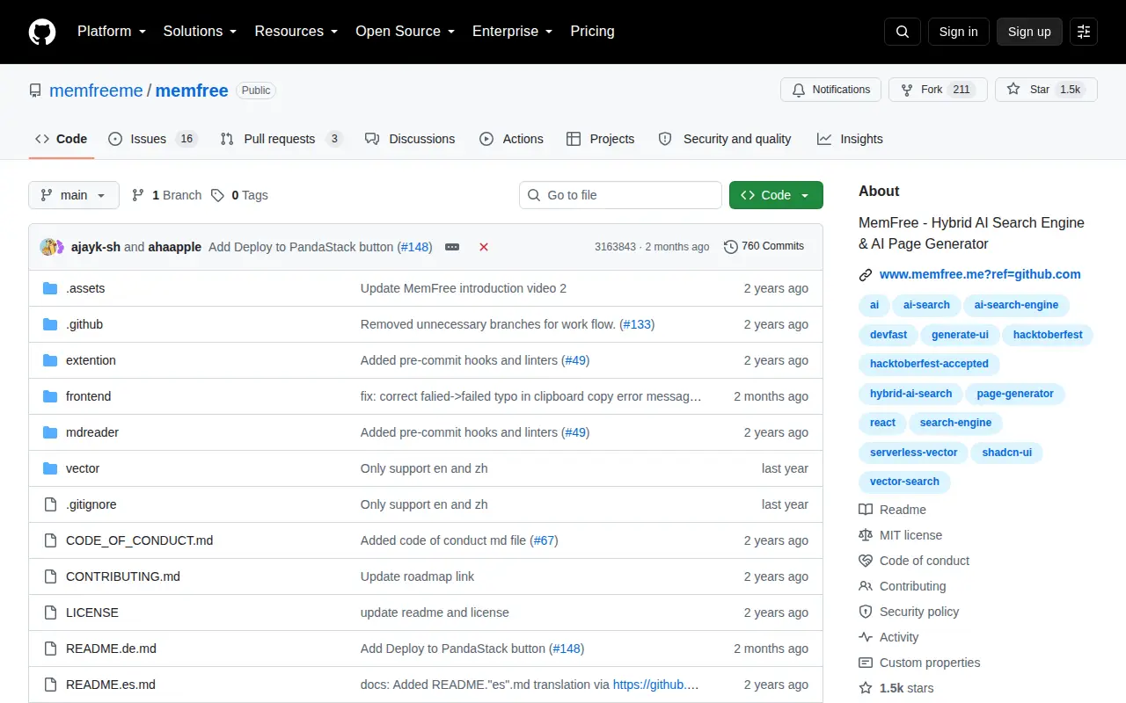Image resolution: width=1126 pixels, height=703 pixels.
Task: Expand the Solutions menu
Action: click(201, 32)
